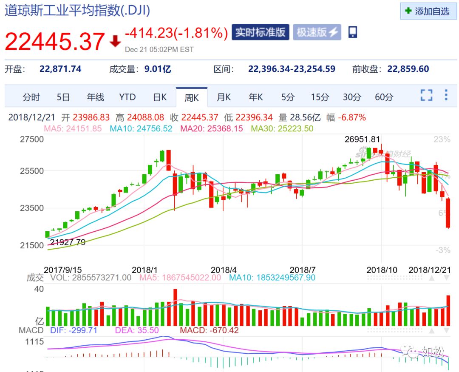Open the 年K tab
The height and width of the screenshot is (372, 459).
pyautogui.click(x=255, y=97)
